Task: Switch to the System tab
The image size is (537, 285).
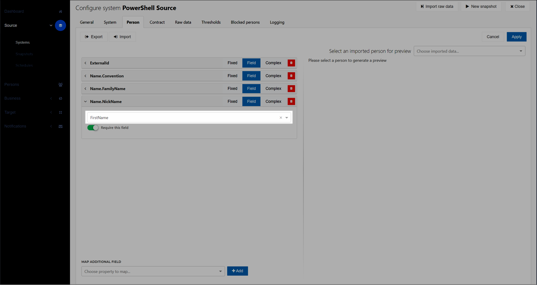Action: click(110, 22)
